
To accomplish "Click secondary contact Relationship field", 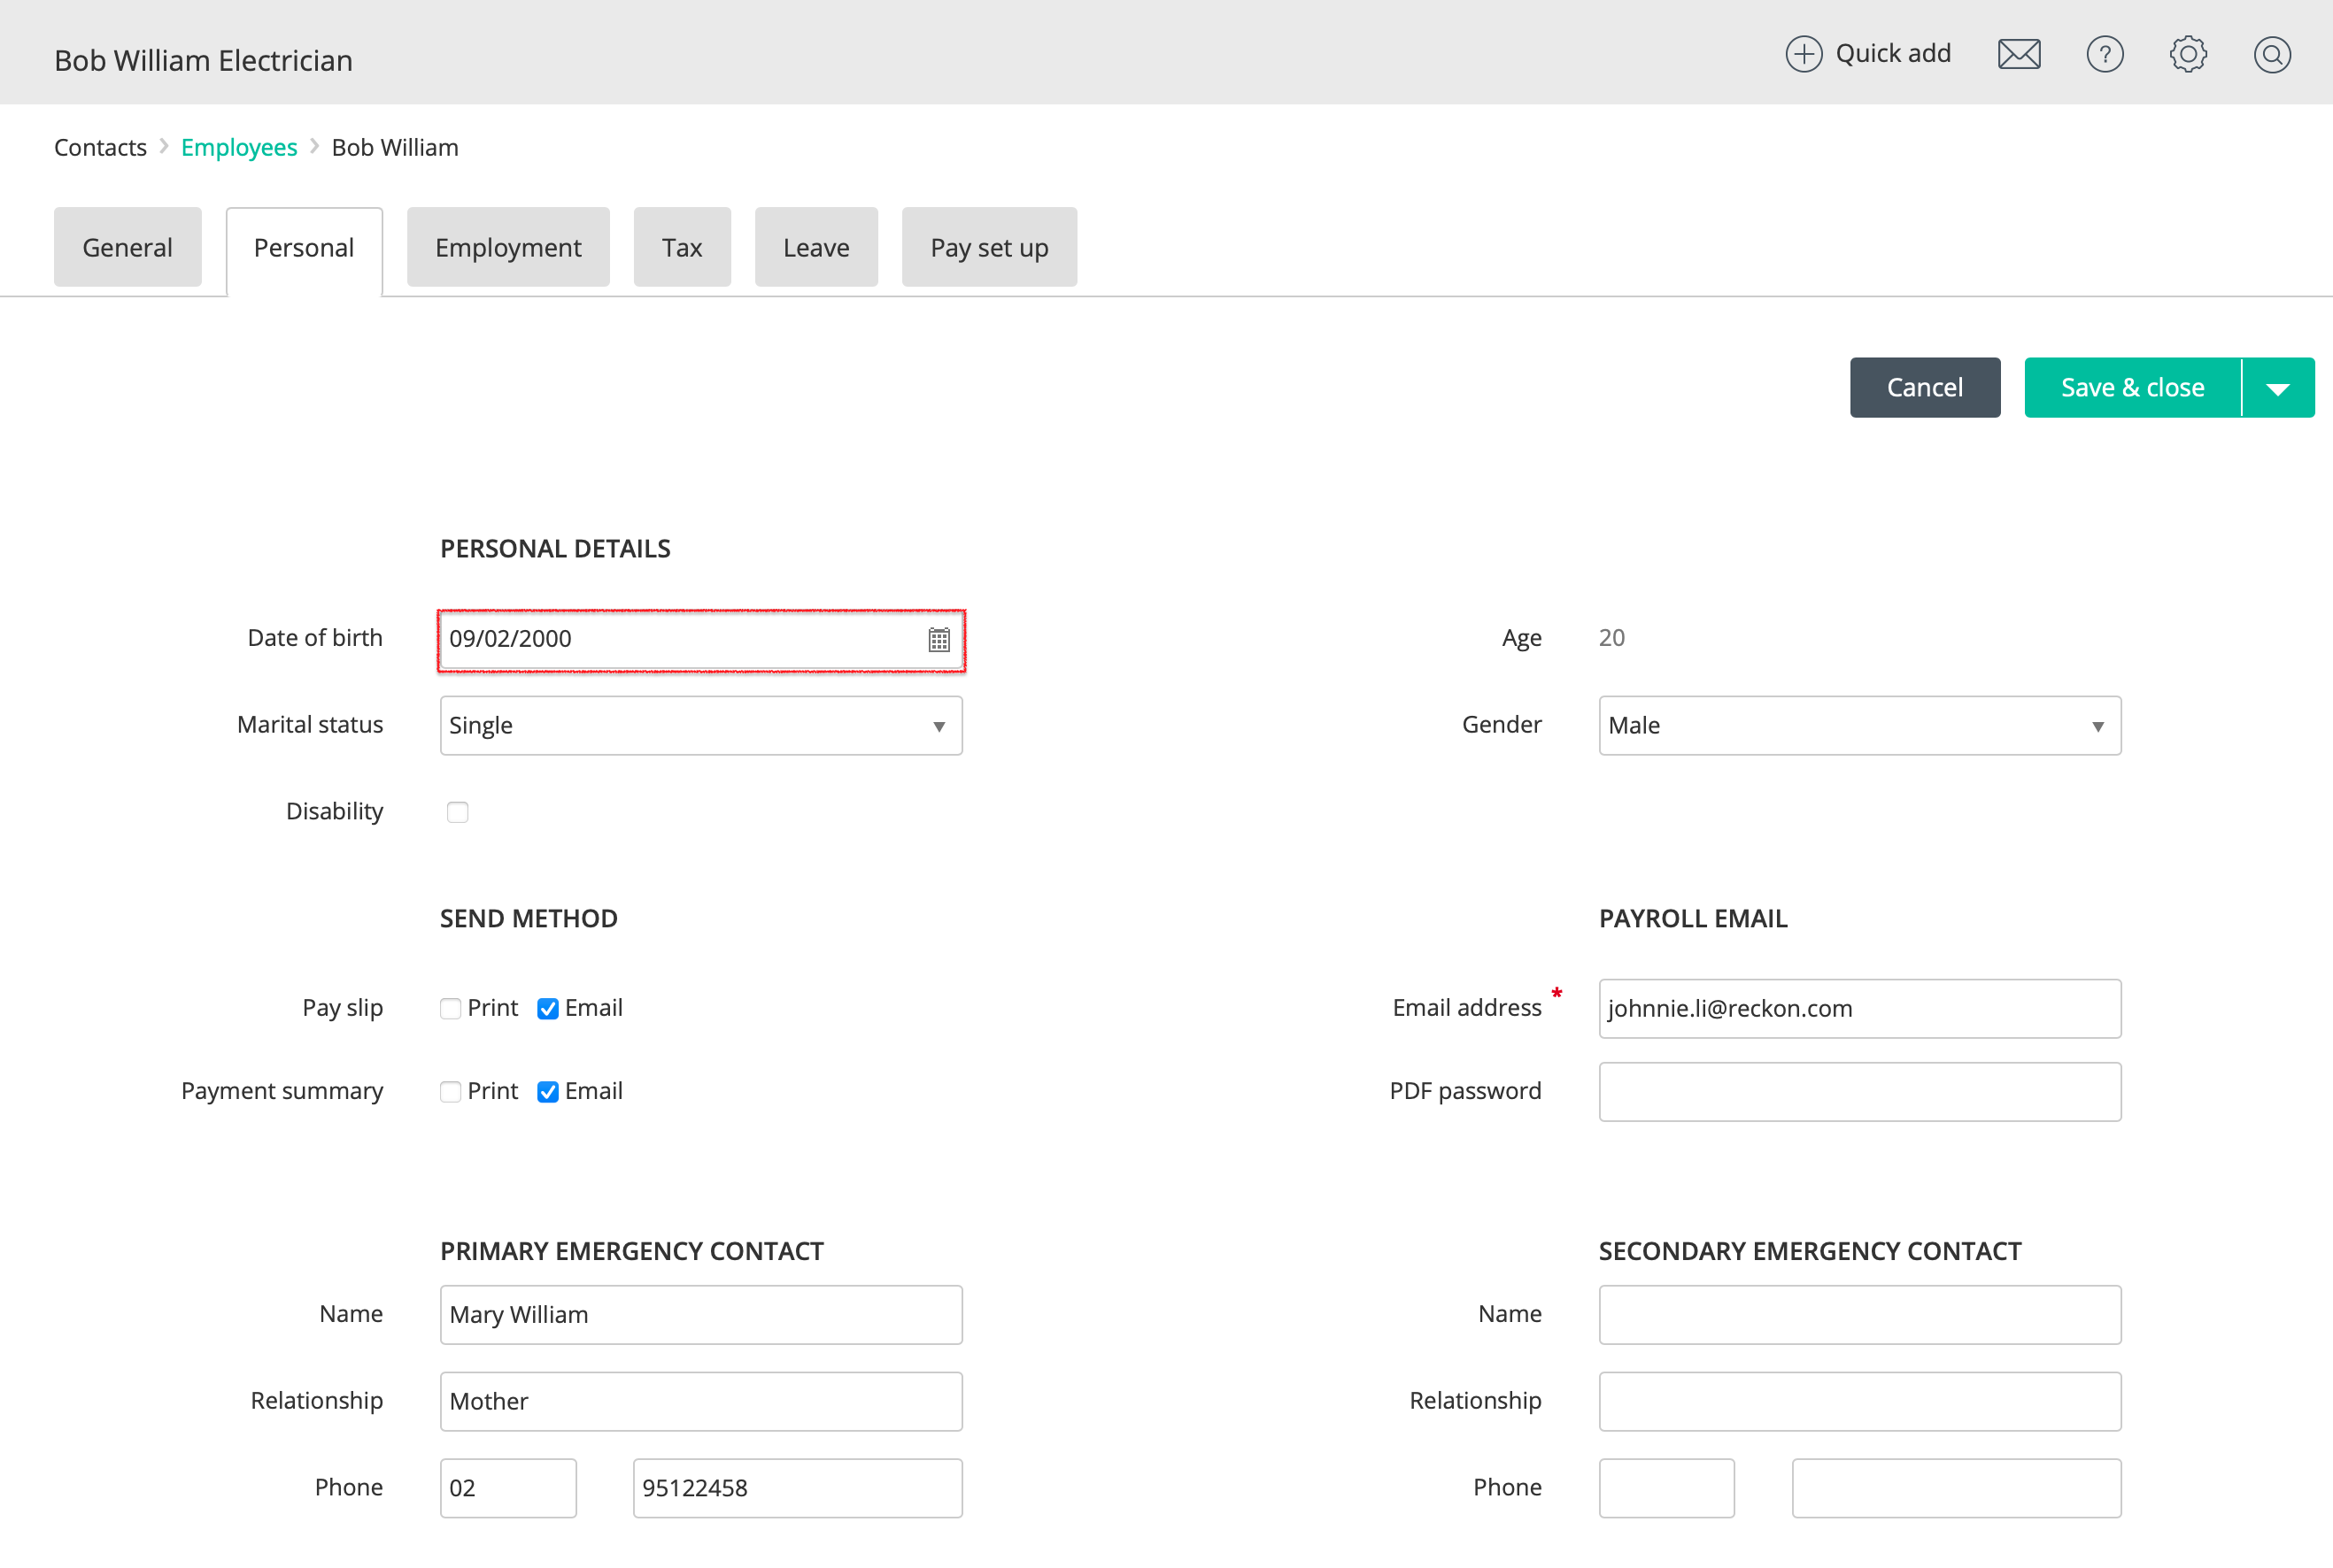I will (x=1860, y=1401).
